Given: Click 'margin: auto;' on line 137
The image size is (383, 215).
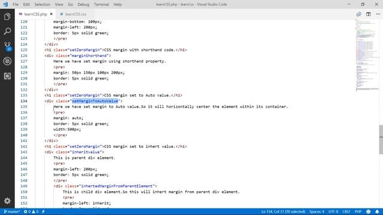Looking at the screenshot, I should tap(68, 118).
